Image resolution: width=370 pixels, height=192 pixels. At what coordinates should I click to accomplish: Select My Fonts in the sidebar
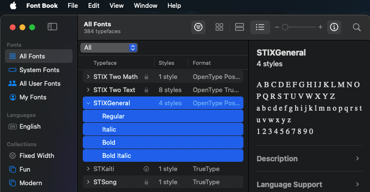coord(38,97)
